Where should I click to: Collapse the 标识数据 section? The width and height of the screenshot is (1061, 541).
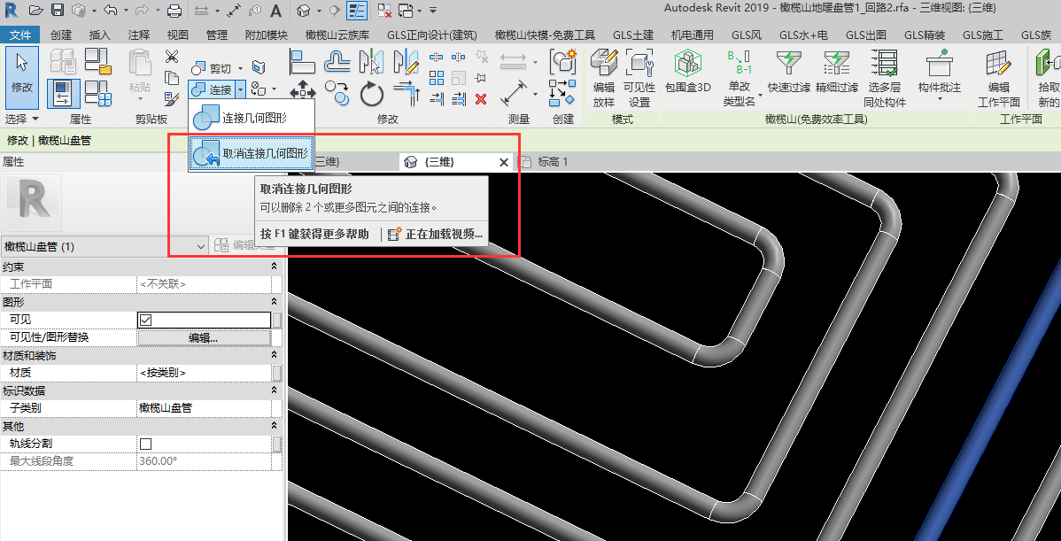274,390
